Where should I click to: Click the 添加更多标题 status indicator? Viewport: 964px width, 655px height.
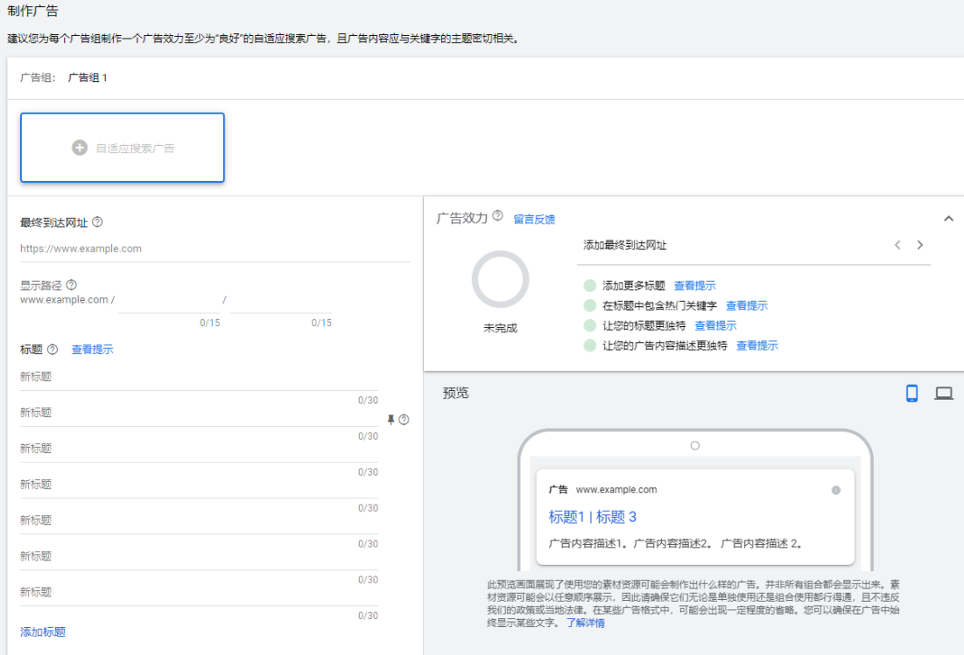pos(589,285)
